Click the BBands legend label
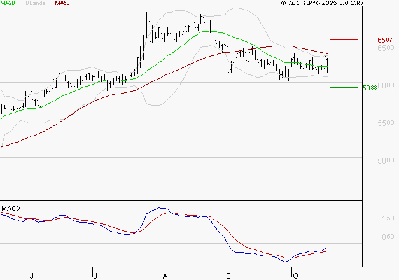The image size is (399, 280). (36, 3)
